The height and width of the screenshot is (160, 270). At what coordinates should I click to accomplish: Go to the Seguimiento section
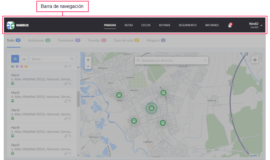[x=188, y=25]
